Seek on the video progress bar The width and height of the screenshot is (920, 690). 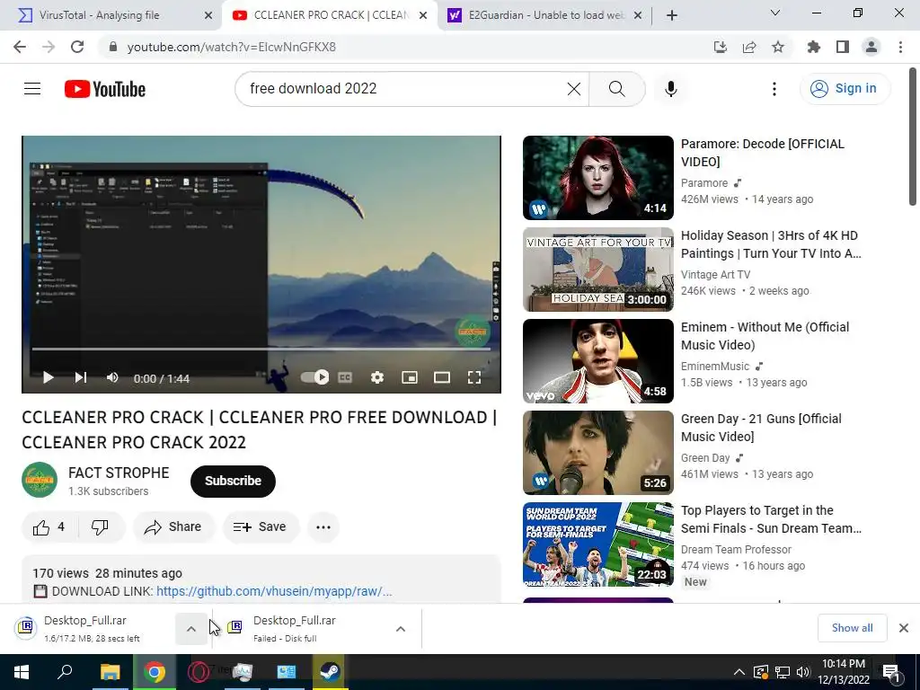261,349
